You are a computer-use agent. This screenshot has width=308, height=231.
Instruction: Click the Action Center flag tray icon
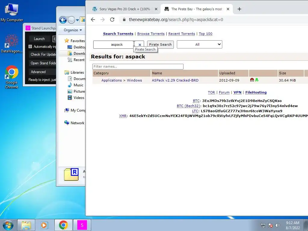[270, 225]
